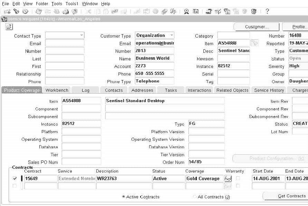Click the Folder Tools toolbar icon
308x206 pixels.
point(173,12)
